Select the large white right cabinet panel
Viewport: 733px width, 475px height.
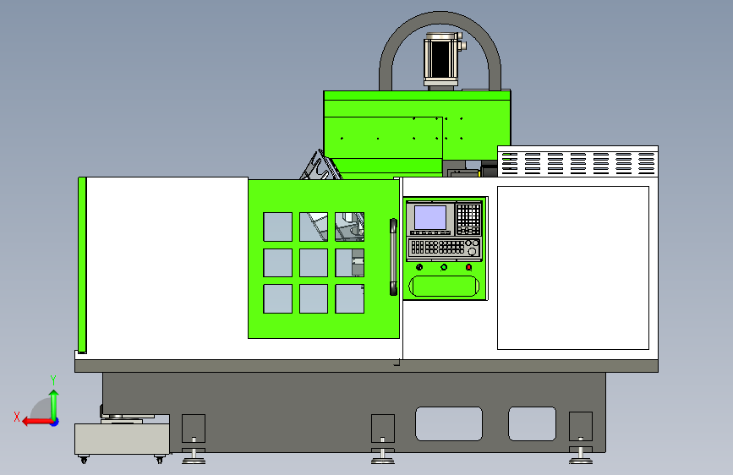573,268
